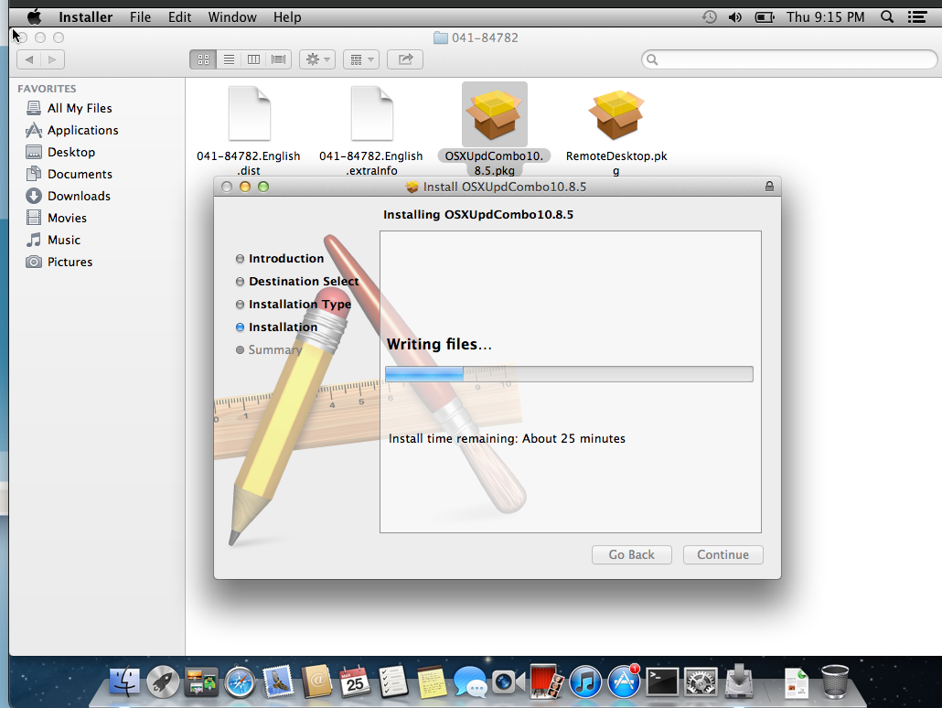The image size is (942, 708).
Task: Open the document stack in Dock
Action: click(797, 682)
